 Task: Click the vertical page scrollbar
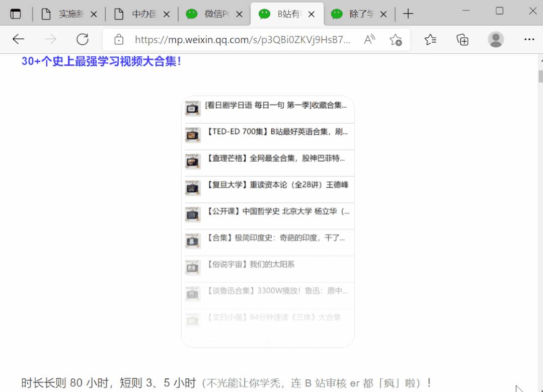click(539, 75)
